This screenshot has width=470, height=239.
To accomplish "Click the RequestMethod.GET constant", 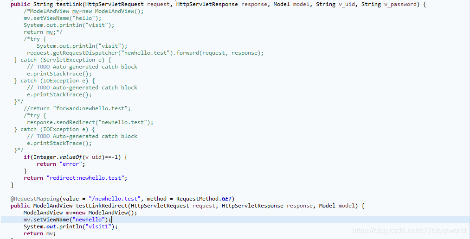I will 204,199.
